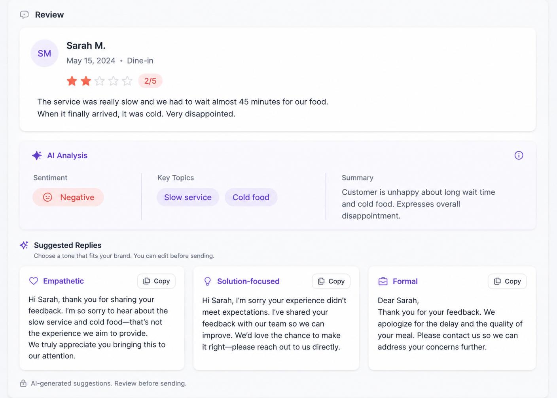The image size is (557, 398).
Task: Click the Solution-focused tone title
Action: pos(248,282)
